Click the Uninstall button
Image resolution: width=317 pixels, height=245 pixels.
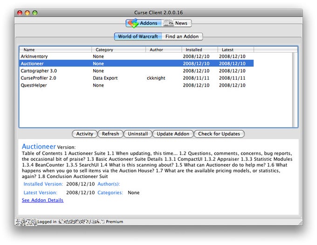click(138, 134)
